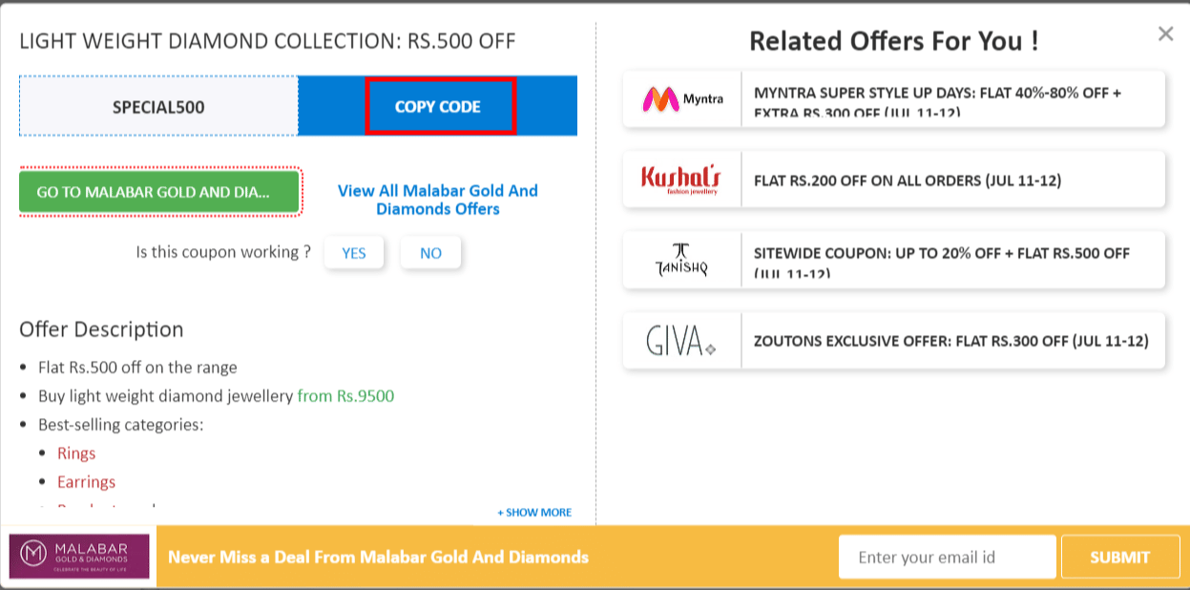Close the Related Offers popup
1190x590 pixels.
click(x=1165, y=33)
